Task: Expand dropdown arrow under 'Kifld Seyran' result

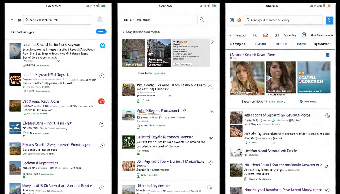Action: click(x=154, y=96)
